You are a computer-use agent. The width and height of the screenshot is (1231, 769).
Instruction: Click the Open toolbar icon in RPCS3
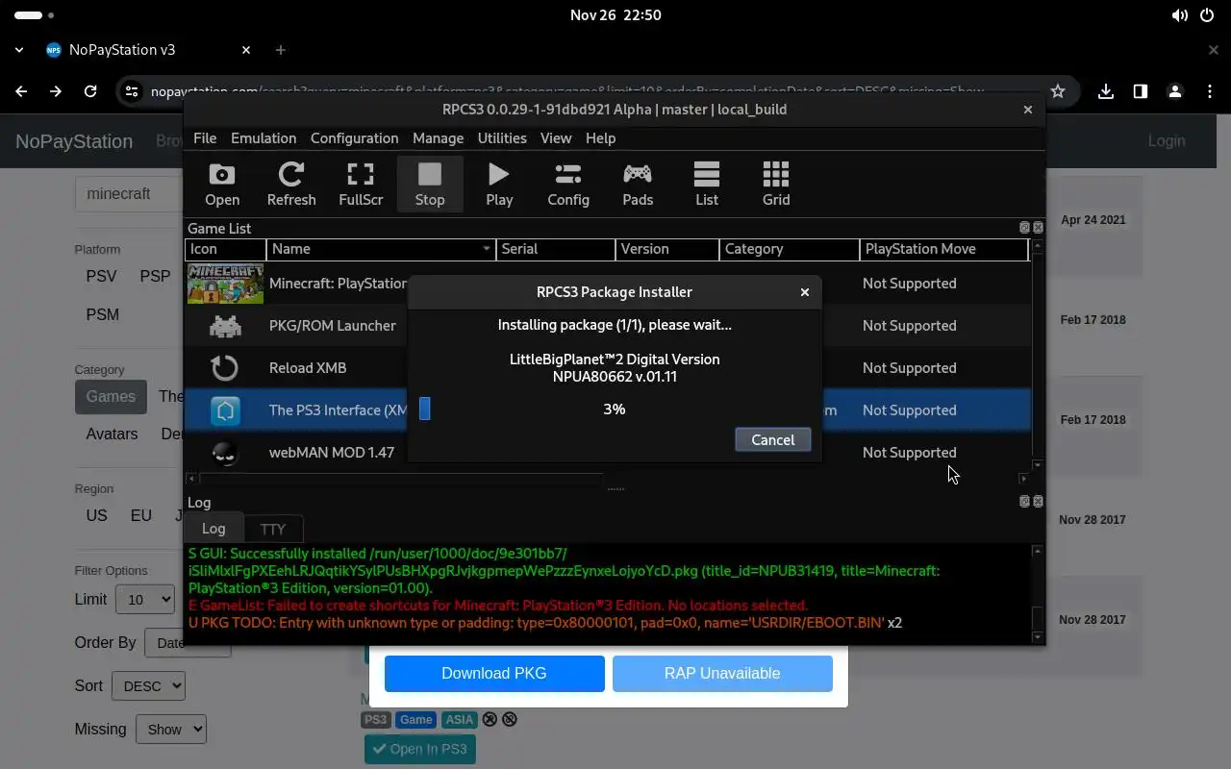221,184
